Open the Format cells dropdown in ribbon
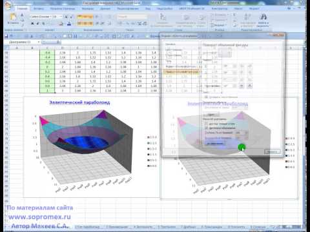The width and height of the screenshot is (310, 232). pos(218,25)
